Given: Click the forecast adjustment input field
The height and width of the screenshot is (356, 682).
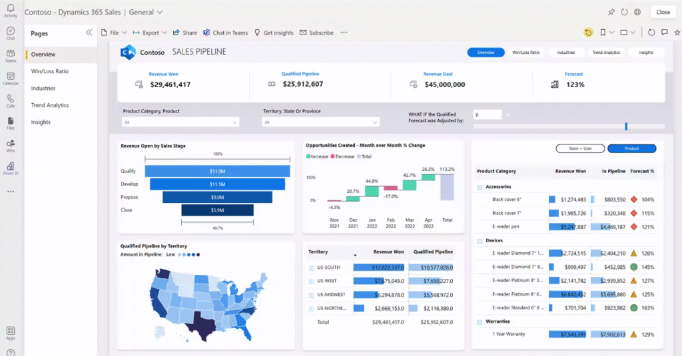Looking at the screenshot, I should click(487, 114).
